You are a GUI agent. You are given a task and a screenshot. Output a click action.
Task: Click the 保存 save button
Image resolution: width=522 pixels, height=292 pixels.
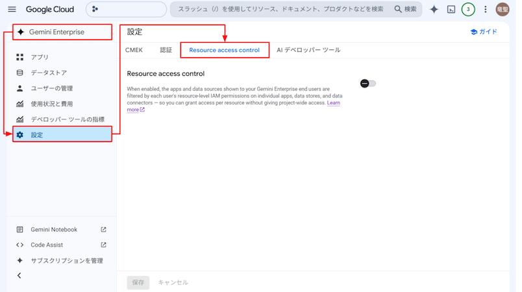tap(138, 282)
